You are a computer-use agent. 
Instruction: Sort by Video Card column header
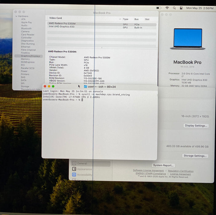pyautogui.click(x=56, y=18)
